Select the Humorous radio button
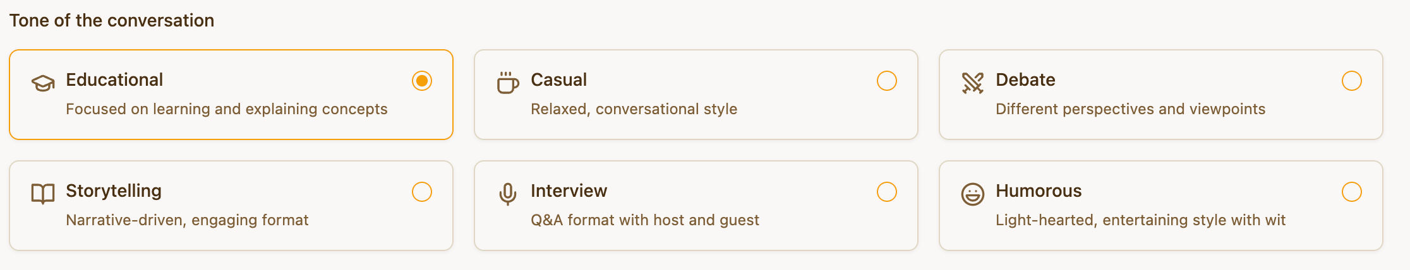This screenshot has height=270, width=1410. (1352, 192)
